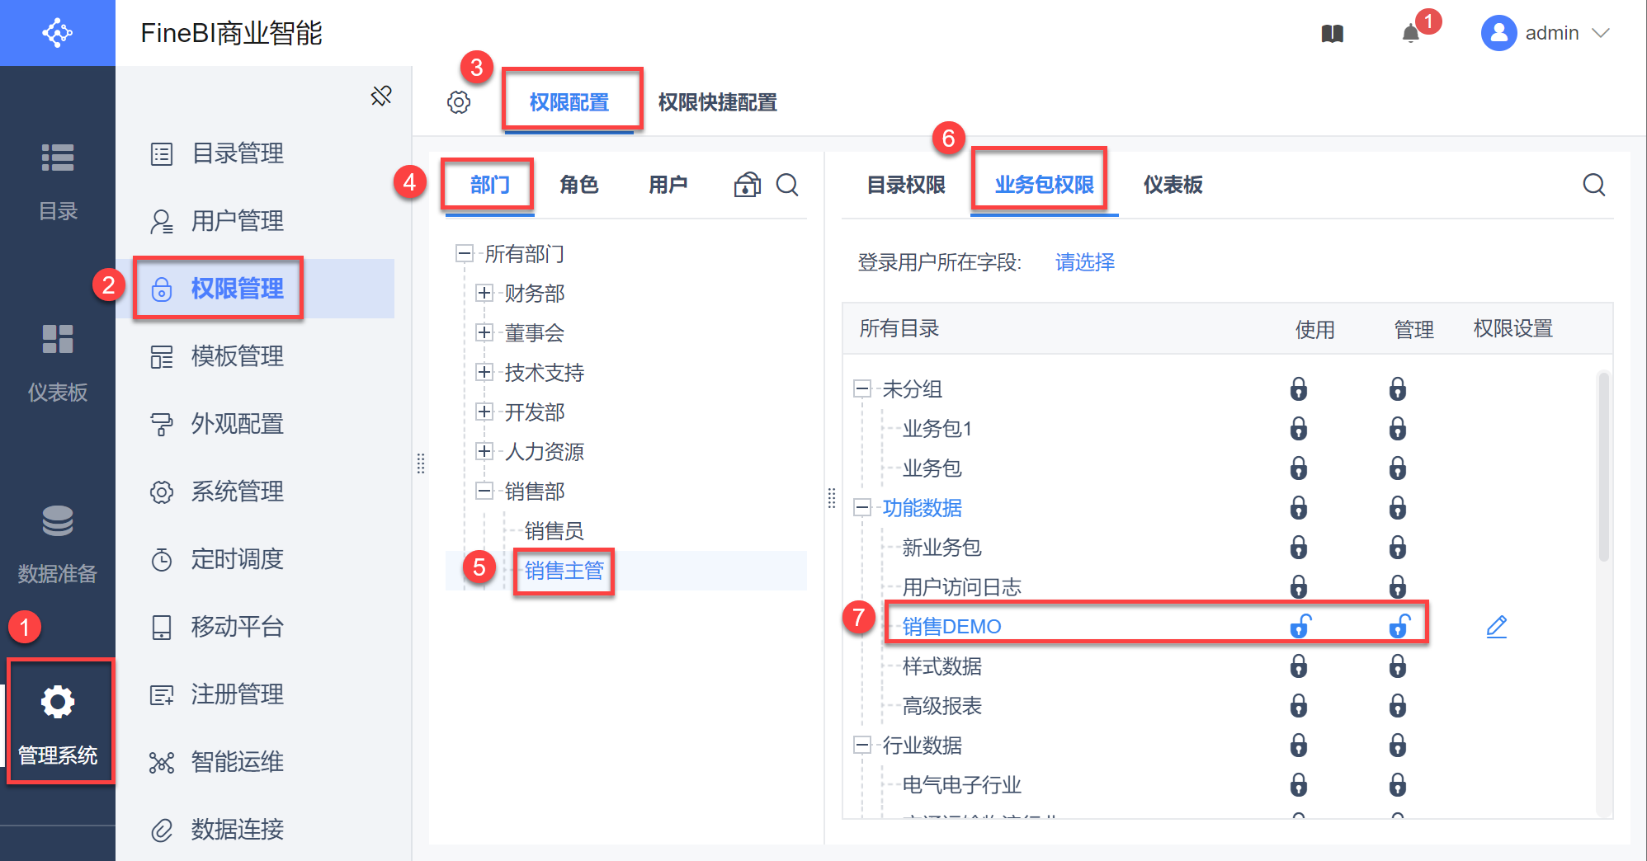1647x861 pixels.
Task: Click the notification bell icon
Action: [x=1411, y=34]
